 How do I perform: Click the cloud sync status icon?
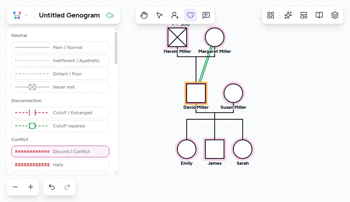coord(110,16)
